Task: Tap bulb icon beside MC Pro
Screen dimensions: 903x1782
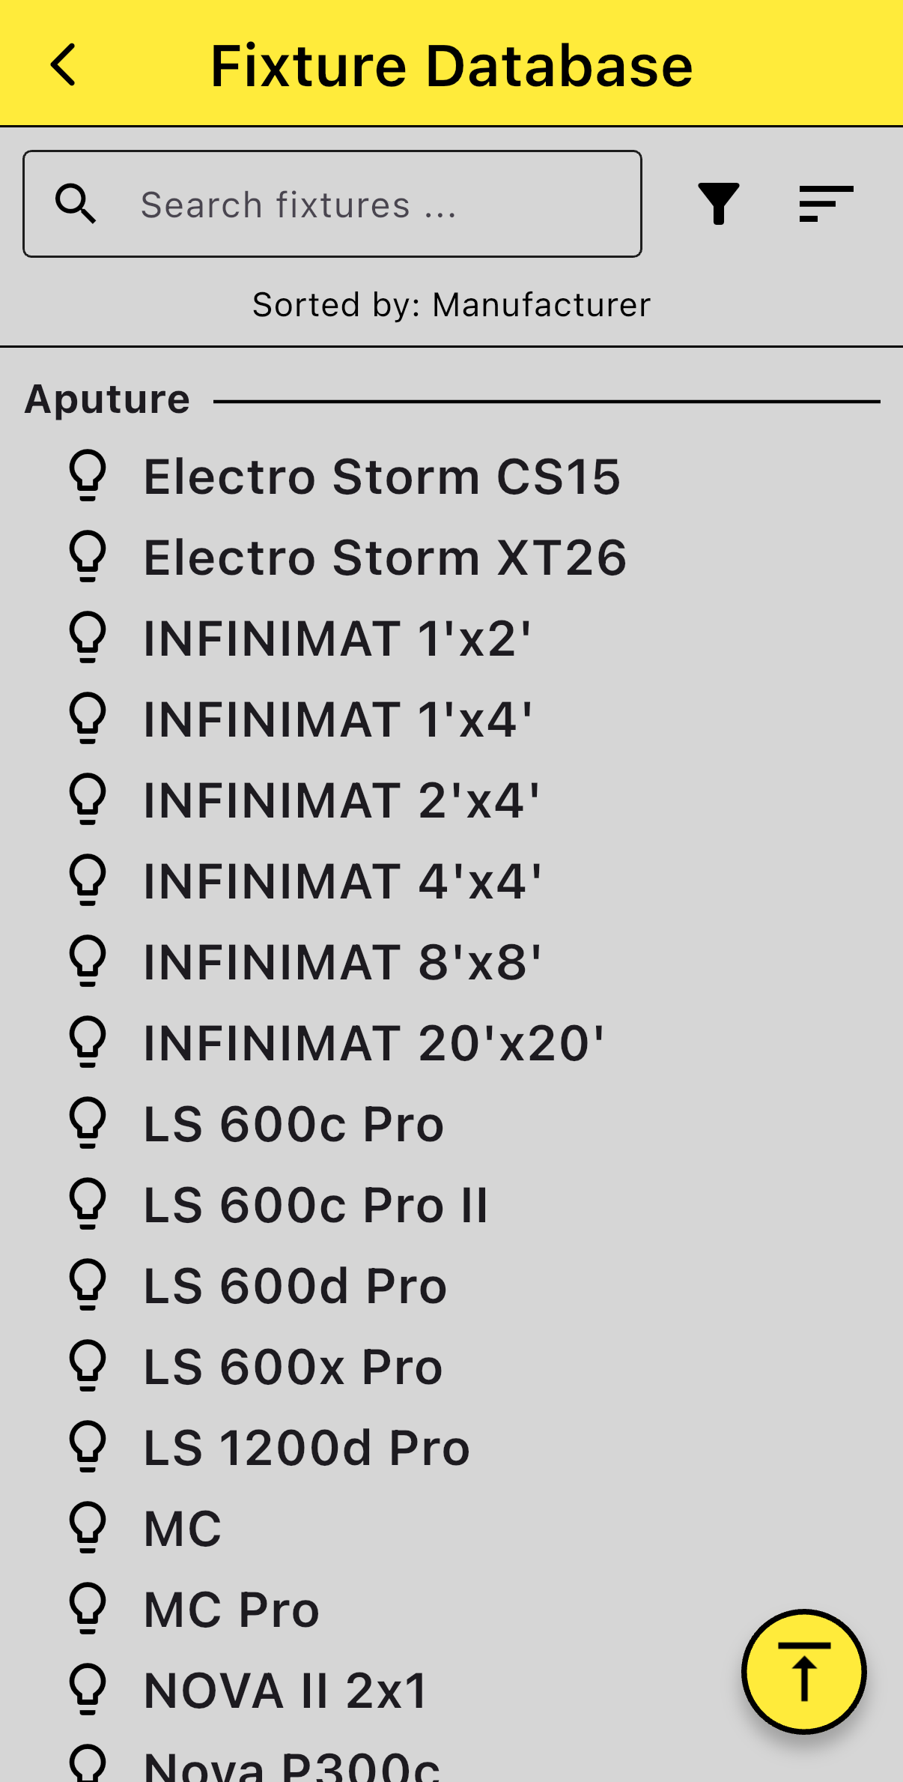Action: click(88, 1608)
